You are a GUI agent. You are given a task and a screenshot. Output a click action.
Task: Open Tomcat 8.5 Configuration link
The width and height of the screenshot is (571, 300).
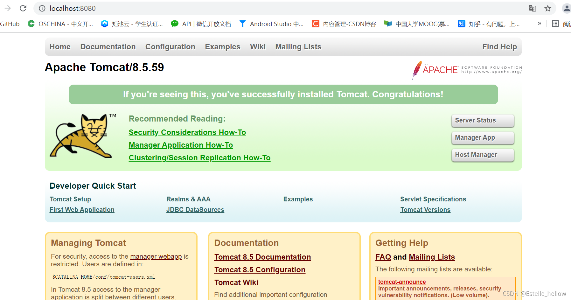pyautogui.click(x=260, y=270)
